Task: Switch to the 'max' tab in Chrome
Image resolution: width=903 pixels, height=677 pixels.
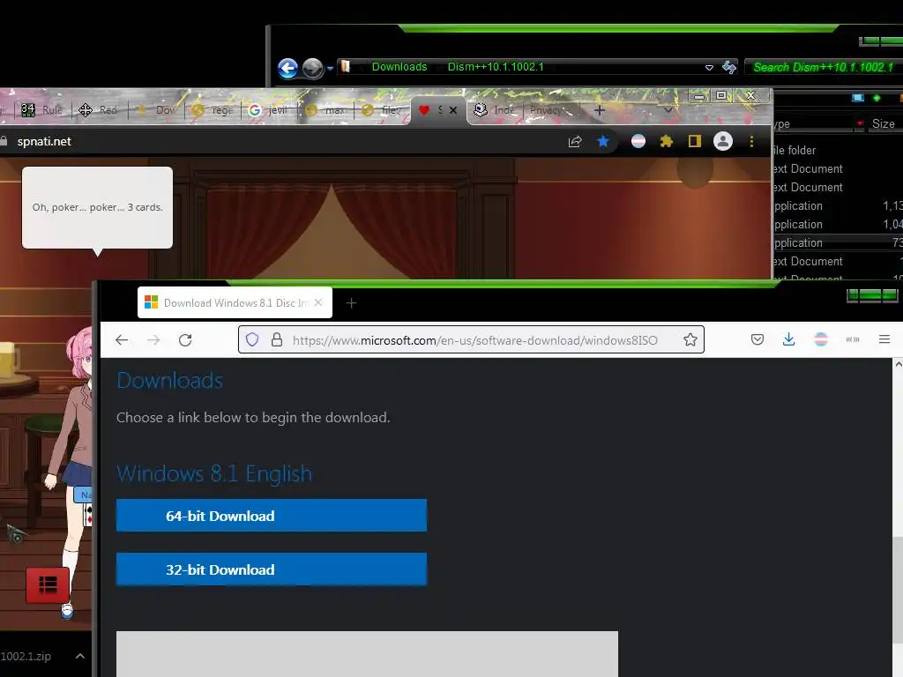Action: point(325,110)
